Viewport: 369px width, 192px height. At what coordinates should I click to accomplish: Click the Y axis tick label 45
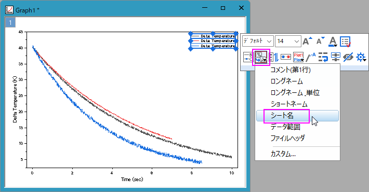click(x=21, y=32)
